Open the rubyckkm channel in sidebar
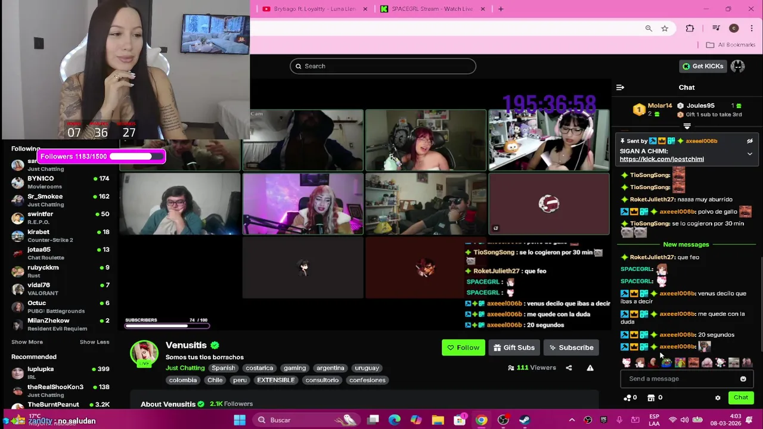The height and width of the screenshot is (429, 763). tap(60, 272)
